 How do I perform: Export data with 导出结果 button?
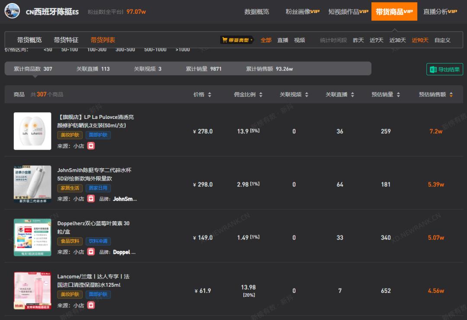(445, 69)
